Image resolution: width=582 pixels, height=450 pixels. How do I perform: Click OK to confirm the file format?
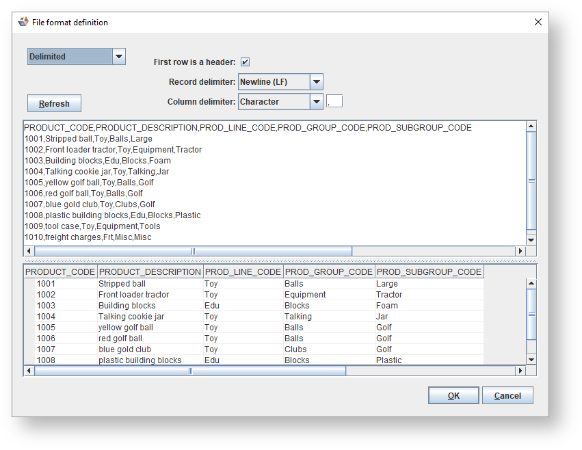pos(453,396)
